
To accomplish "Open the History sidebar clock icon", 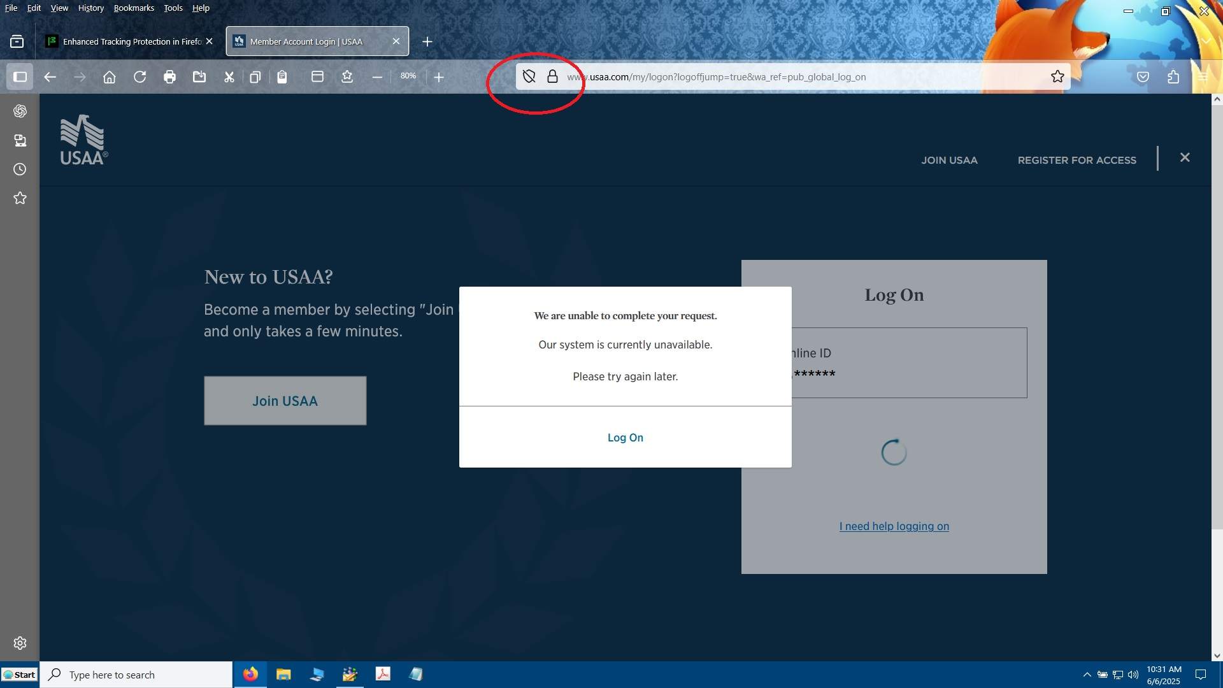I will (x=20, y=169).
